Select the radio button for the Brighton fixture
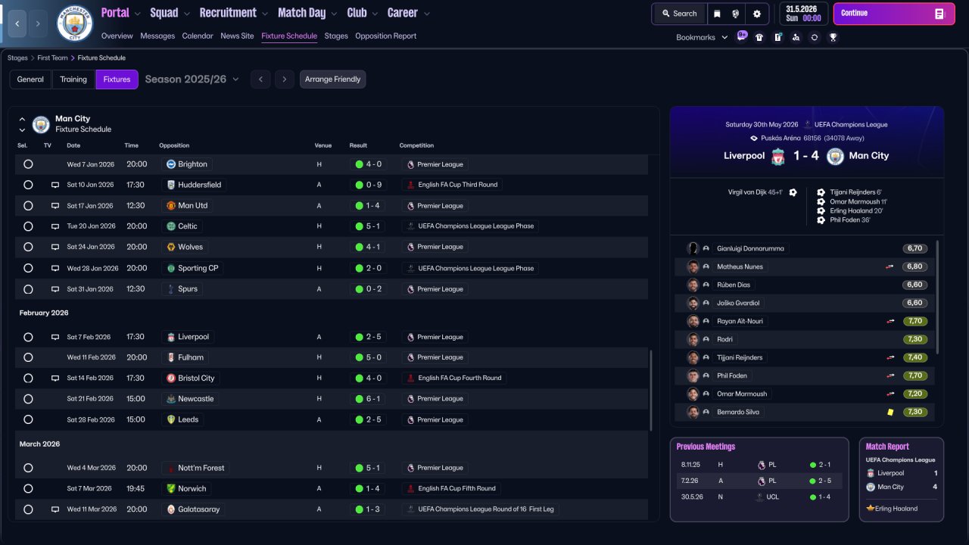 28,164
